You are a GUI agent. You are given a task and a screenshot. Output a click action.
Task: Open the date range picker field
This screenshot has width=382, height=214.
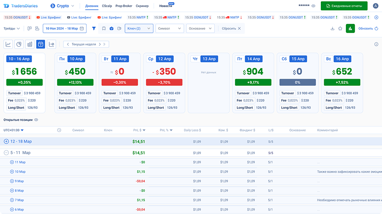click(x=65, y=29)
